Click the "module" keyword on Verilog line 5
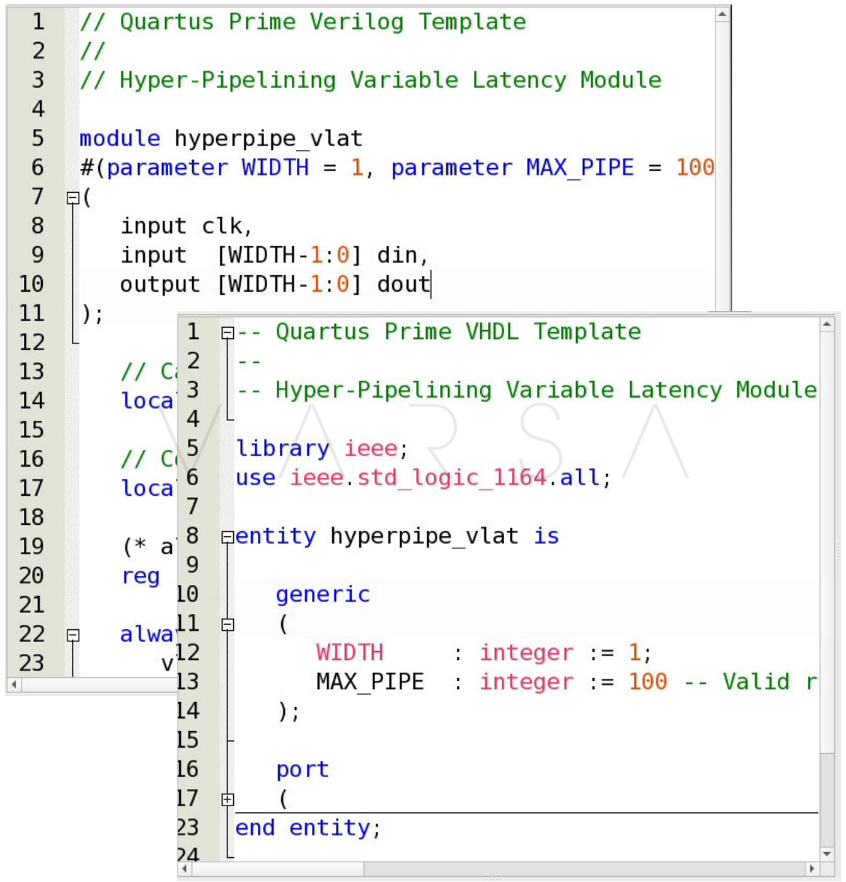This screenshot has width=846, height=882. tap(120, 138)
